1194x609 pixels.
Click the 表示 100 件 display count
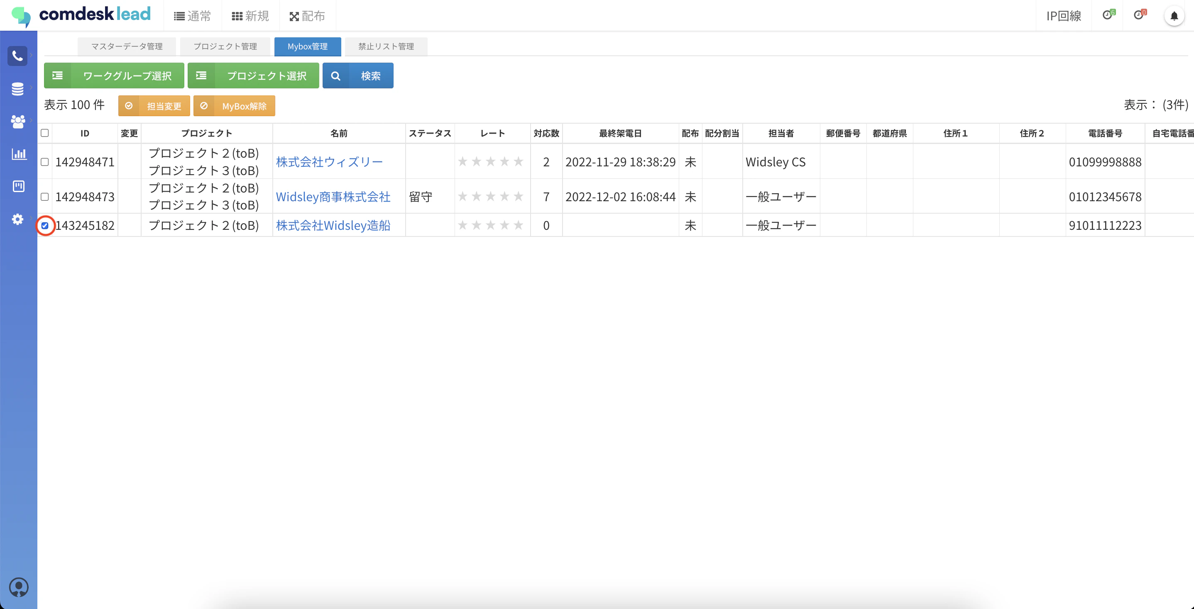[x=74, y=105]
